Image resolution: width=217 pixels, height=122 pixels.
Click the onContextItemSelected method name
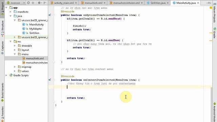(x=99, y=80)
